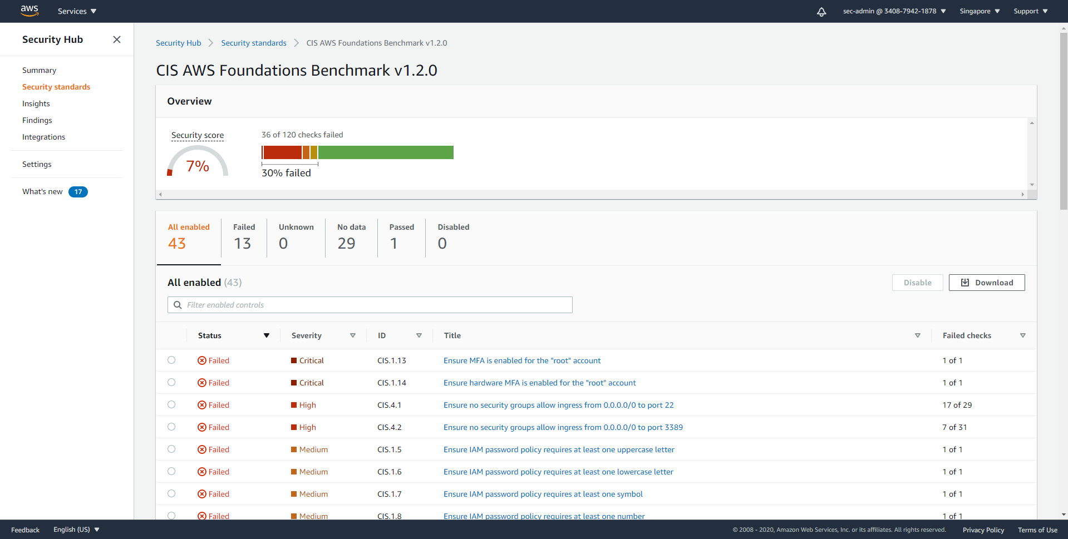Click the High severity square for CIS.4.2

[294, 427]
